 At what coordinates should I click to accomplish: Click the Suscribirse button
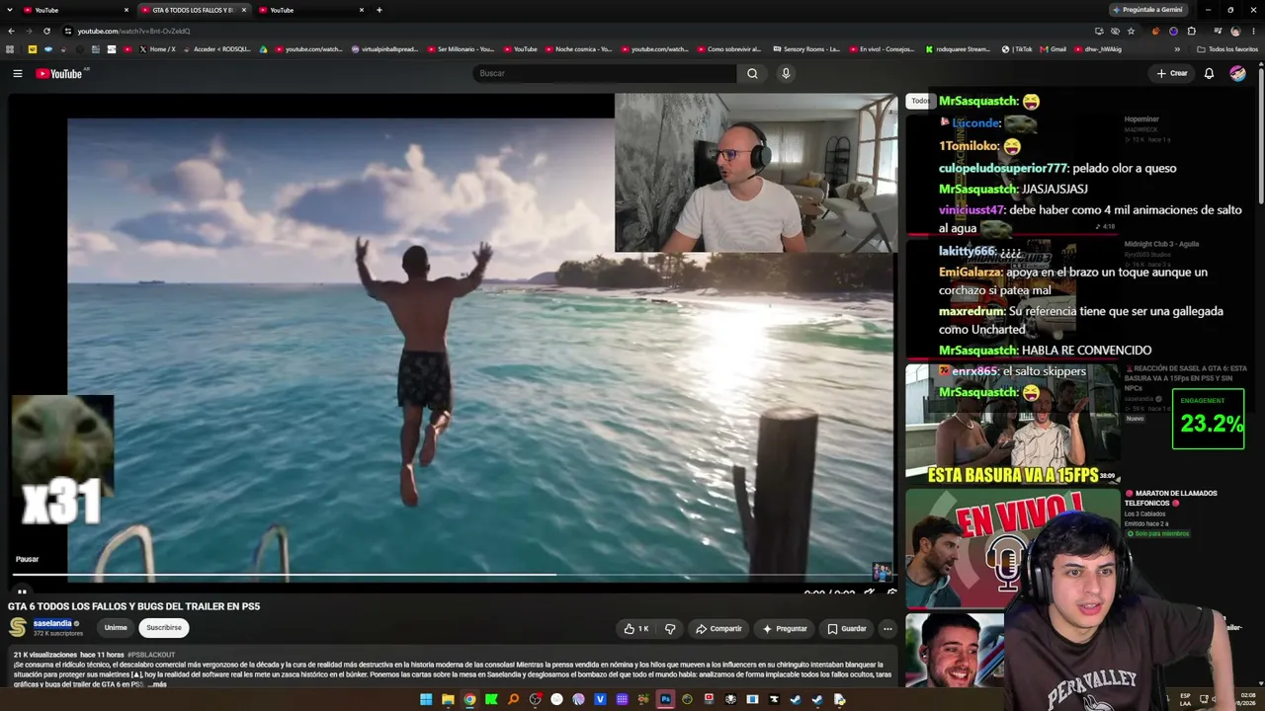pos(164,628)
